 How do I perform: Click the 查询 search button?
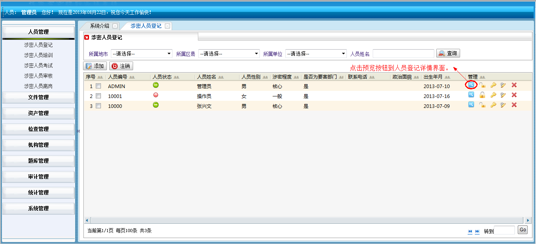tap(448, 53)
